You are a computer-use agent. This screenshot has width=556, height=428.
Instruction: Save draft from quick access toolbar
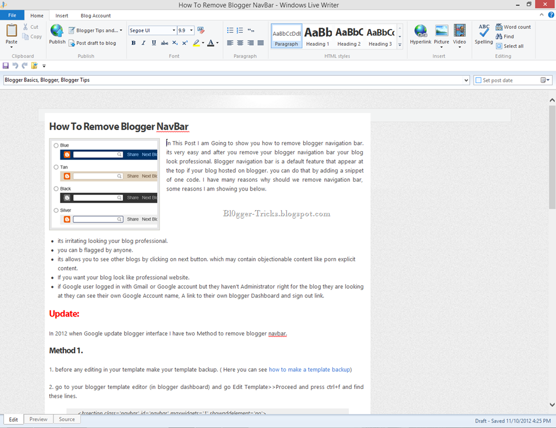[x=6, y=66]
